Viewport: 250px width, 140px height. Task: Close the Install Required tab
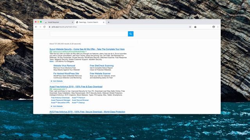point(72,23)
